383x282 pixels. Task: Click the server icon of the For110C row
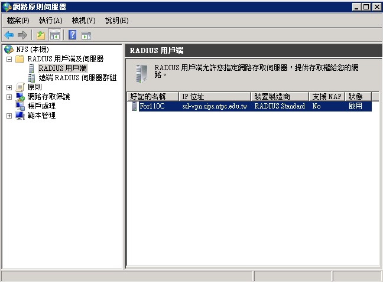pyautogui.click(x=134, y=106)
